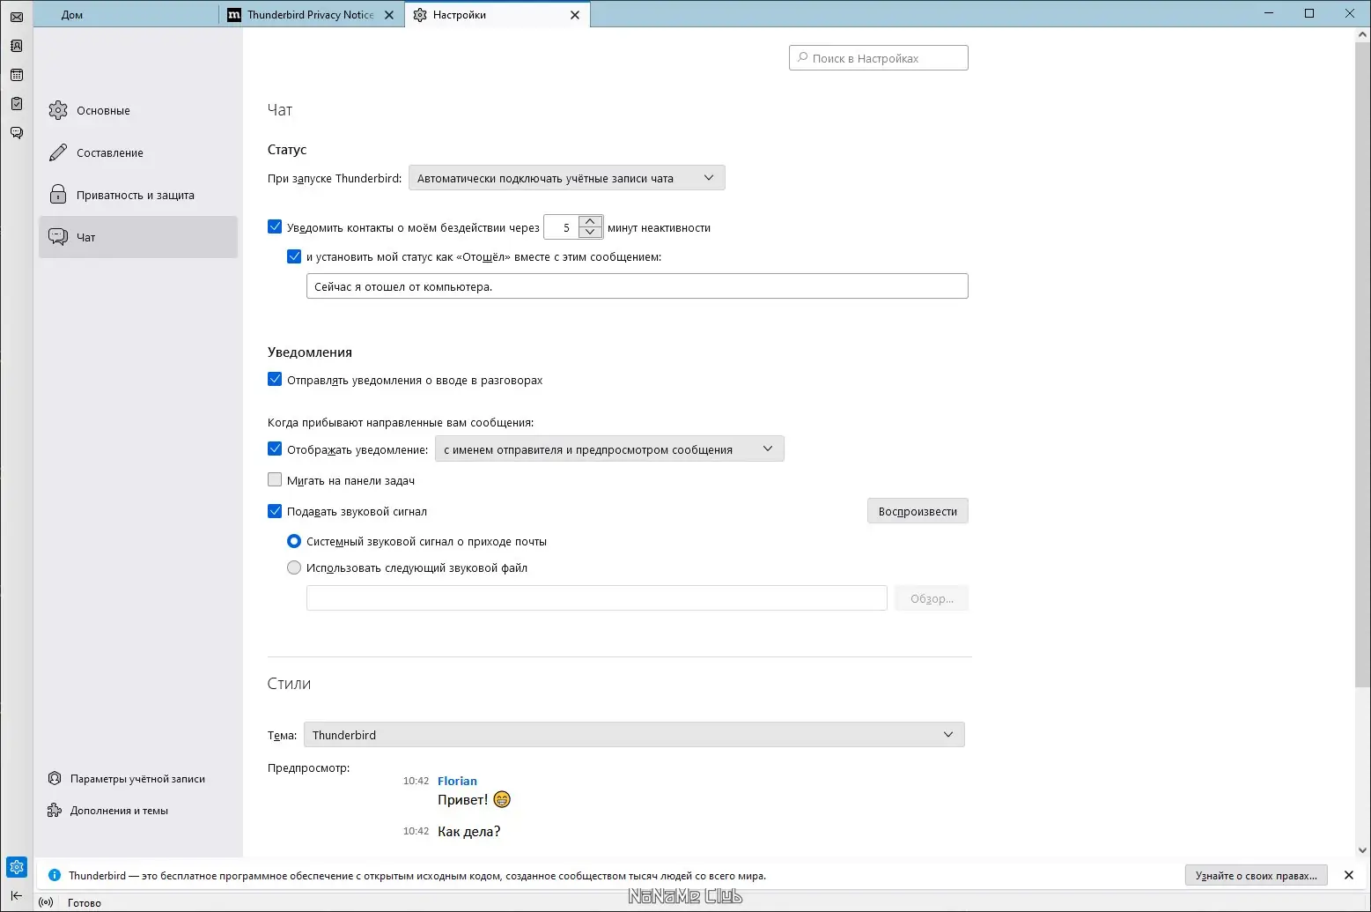
Task: Open the chat theme dropdown
Action: click(x=634, y=735)
